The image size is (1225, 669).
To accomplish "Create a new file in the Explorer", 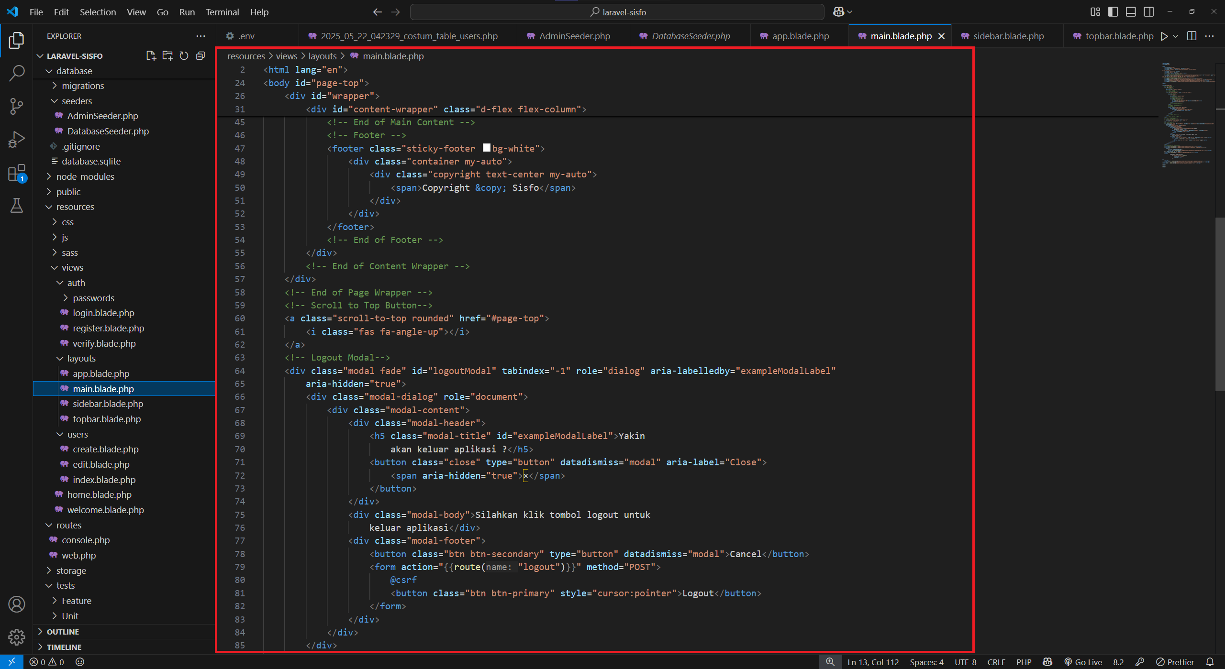I will 151,55.
